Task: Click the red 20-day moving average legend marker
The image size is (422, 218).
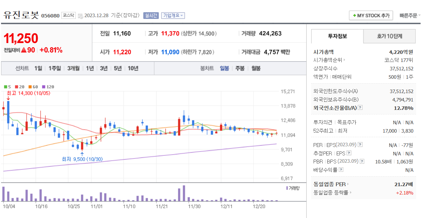Action: [16, 87]
